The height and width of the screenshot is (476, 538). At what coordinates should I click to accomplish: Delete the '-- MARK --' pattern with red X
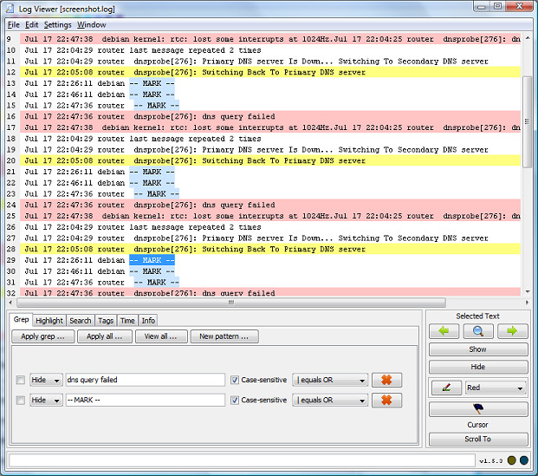pyautogui.click(x=386, y=400)
